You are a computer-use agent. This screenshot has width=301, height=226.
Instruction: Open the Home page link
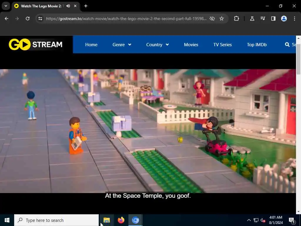pos(91,45)
